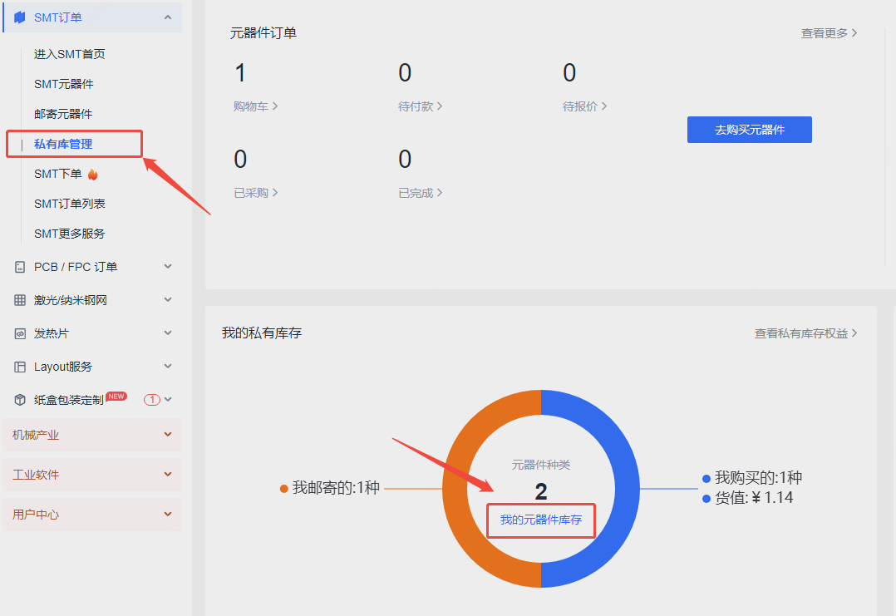Click the red notification badge showing 1

click(152, 400)
